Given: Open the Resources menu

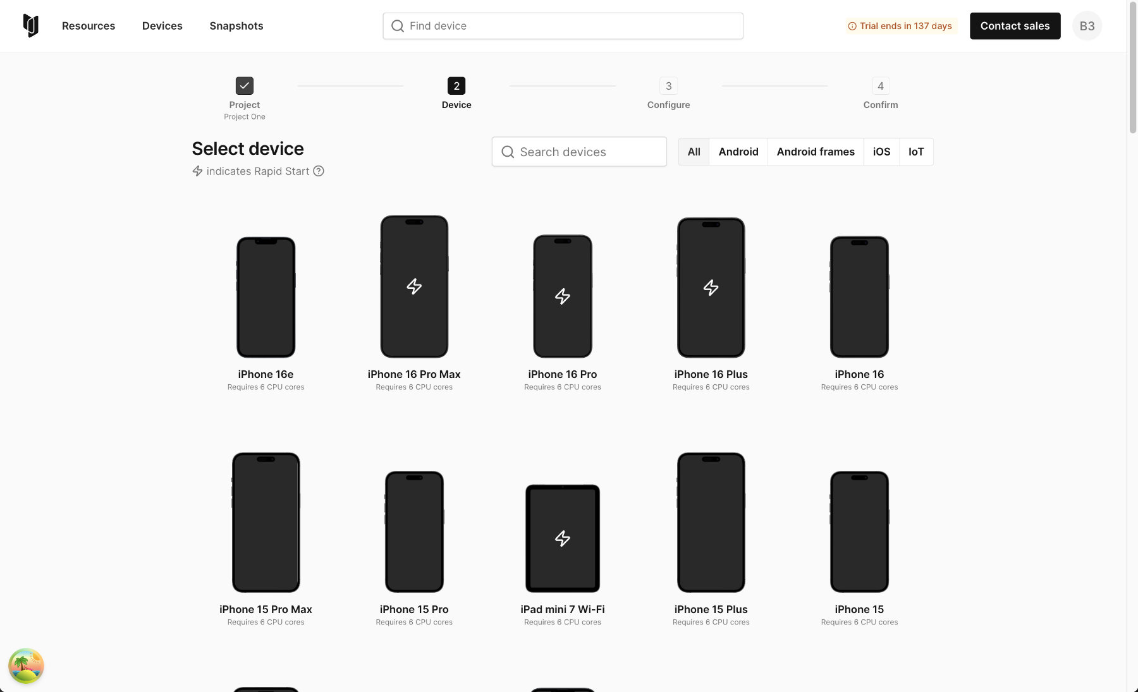Looking at the screenshot, I should [x=89, y=26].
